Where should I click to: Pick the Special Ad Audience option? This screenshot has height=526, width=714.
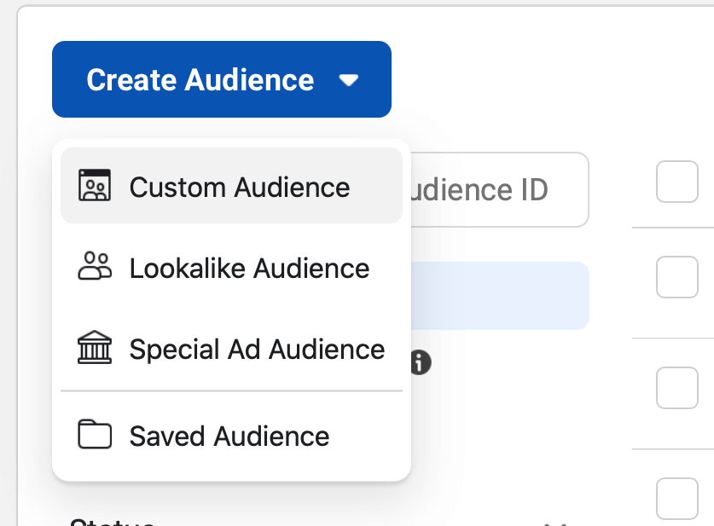point(231,349)
